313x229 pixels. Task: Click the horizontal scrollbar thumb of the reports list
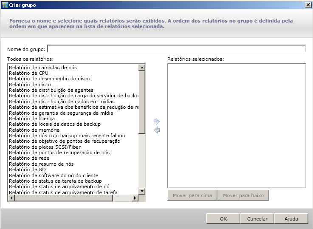[64, 198]
